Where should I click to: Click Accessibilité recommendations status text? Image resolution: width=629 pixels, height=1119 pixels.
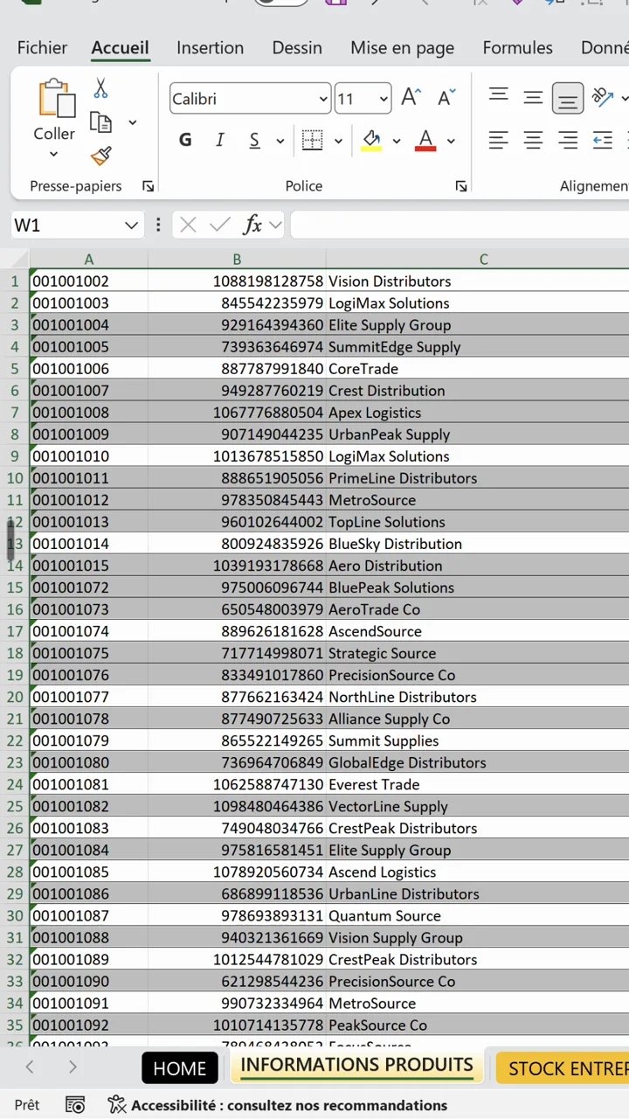(289, 1105)
